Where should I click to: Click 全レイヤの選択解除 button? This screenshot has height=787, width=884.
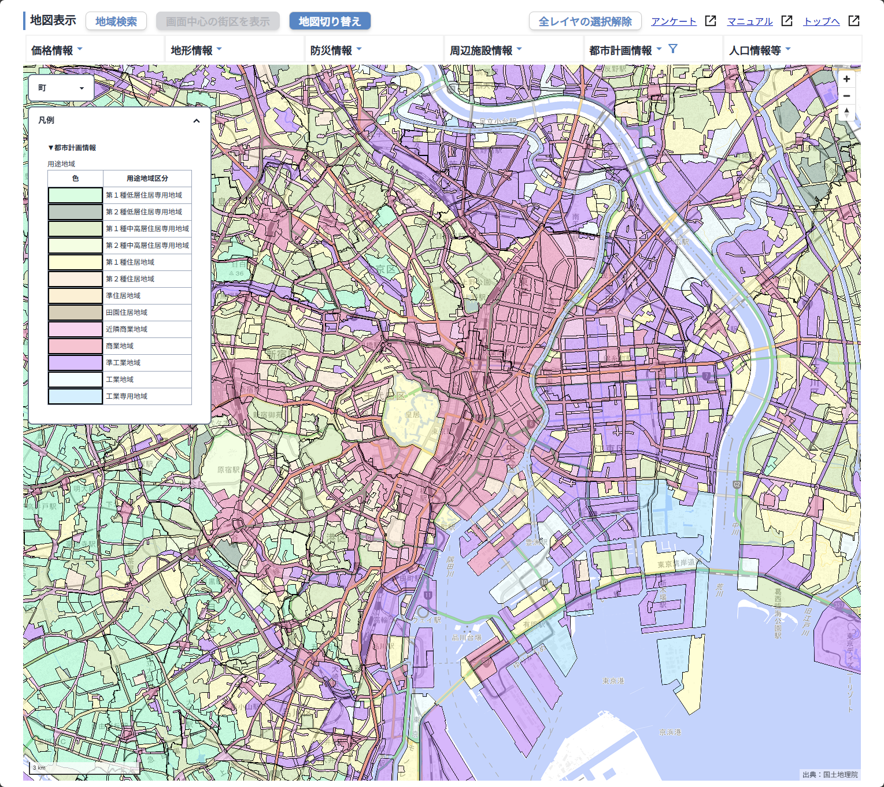(585, 21)
